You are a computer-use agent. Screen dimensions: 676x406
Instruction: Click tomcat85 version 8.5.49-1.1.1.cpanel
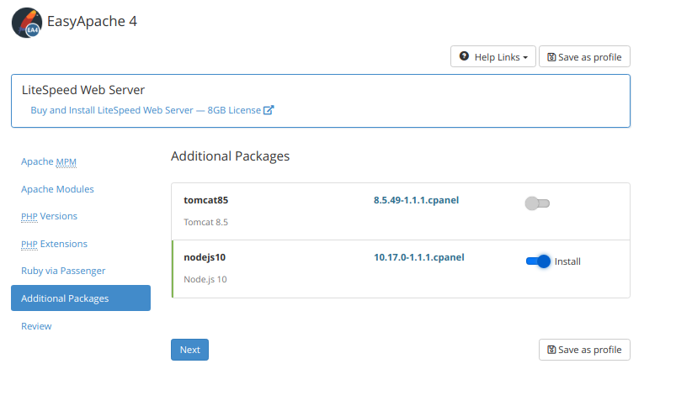[416, 200]
